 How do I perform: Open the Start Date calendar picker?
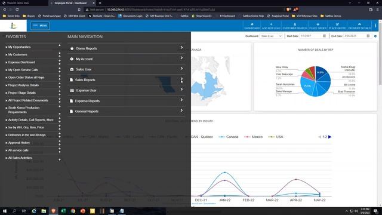tap(324, 36)
